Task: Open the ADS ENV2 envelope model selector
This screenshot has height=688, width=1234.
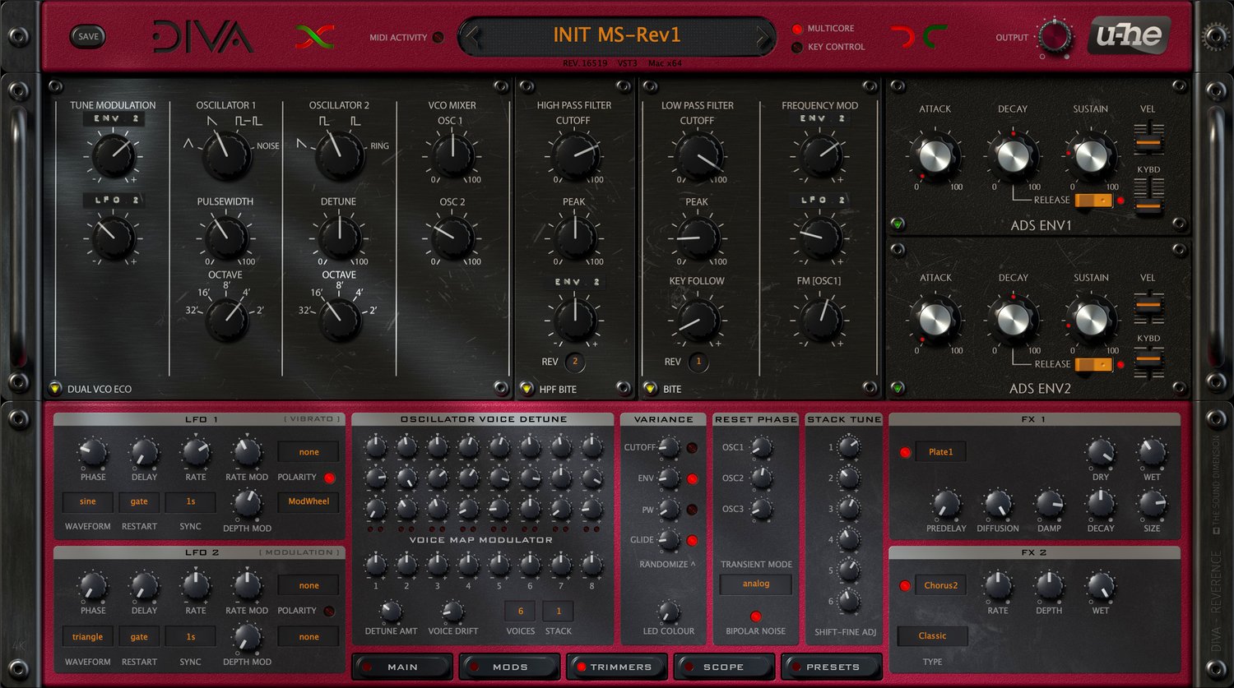Action: 898,387
